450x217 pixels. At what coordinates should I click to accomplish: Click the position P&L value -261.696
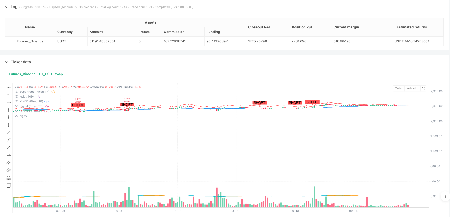coord(299,41)
